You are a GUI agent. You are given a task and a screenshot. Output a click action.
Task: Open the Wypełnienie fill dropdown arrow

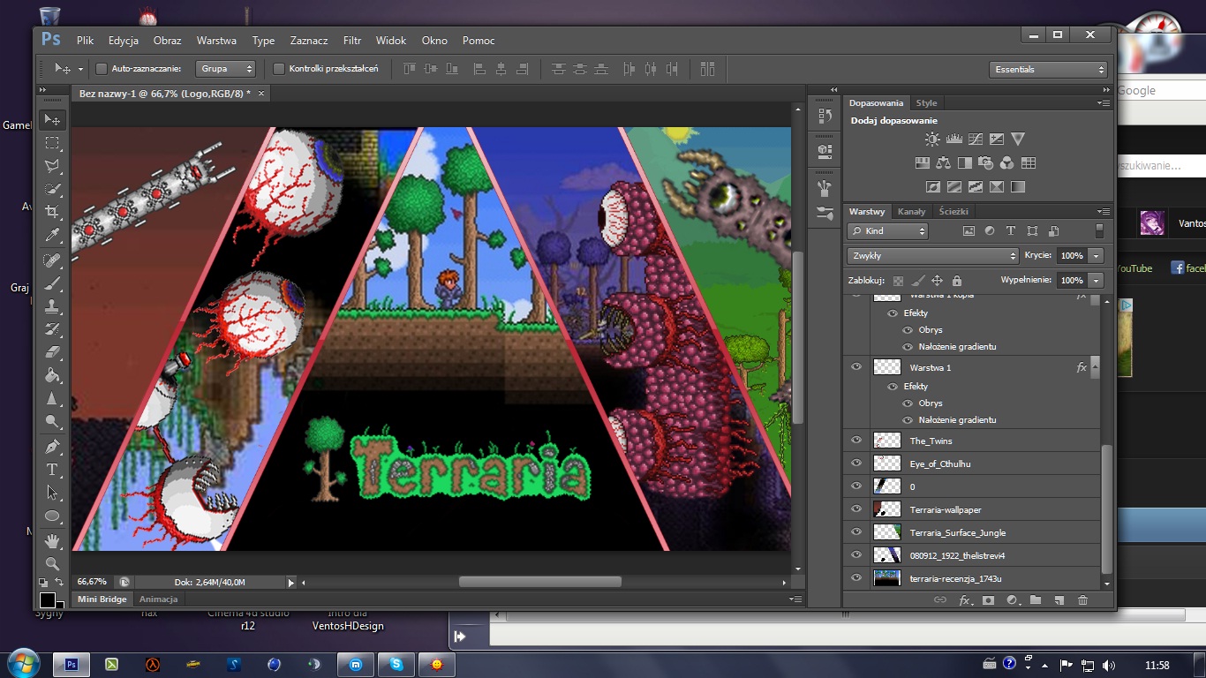pyautogui.click(x=1097, y=281)
